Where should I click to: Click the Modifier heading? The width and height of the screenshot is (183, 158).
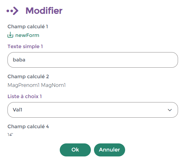44,11
